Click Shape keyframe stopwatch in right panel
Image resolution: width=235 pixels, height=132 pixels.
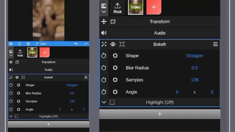click(x=104, y=56)
